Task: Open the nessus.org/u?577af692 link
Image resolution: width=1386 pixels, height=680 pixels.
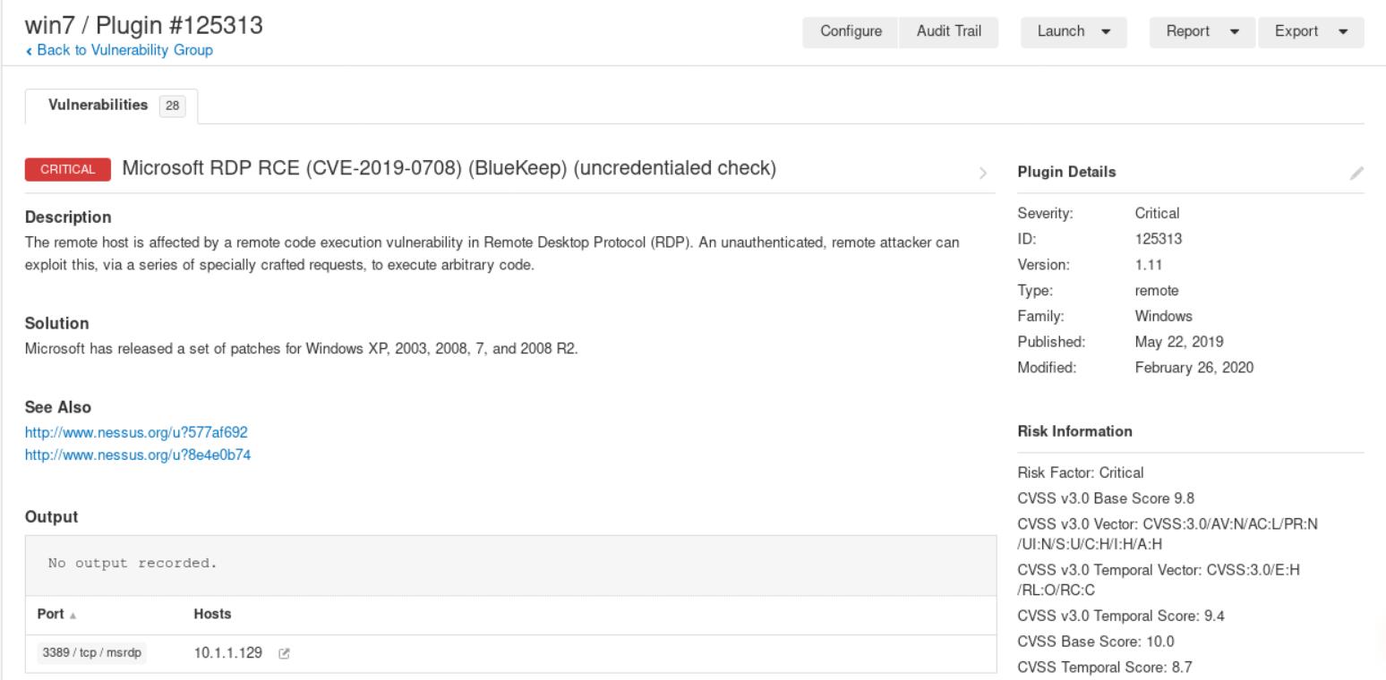Action: coord(136,432)
